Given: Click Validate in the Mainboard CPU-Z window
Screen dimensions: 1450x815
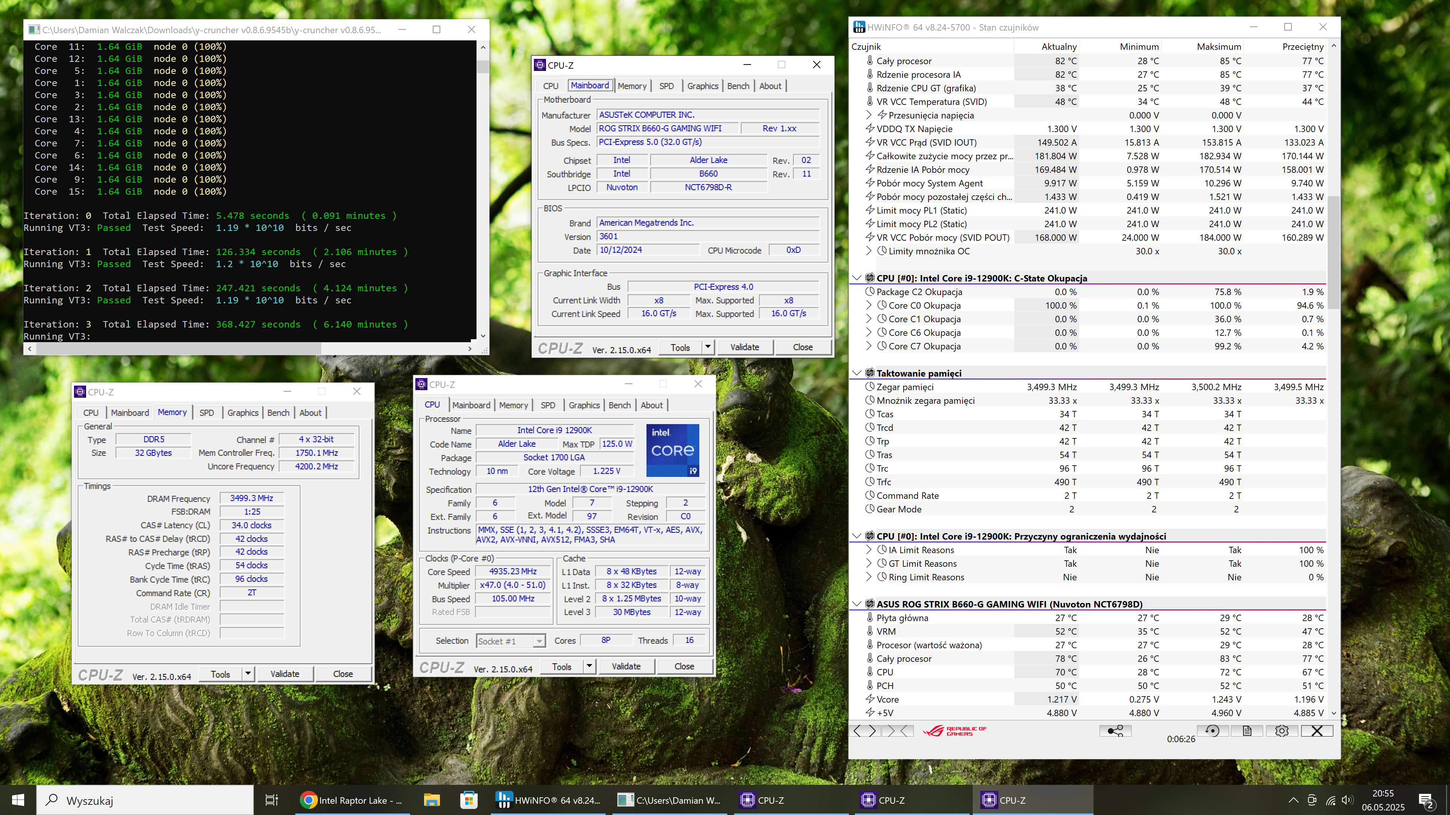Looking at the screenshot, I should coord(745,347).
